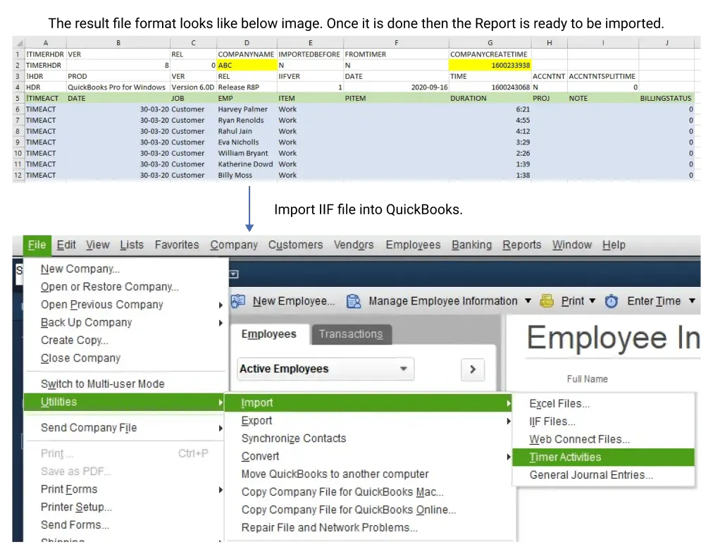Select Copy Company File for QuickBooks Online

click(x=368, y=510)
